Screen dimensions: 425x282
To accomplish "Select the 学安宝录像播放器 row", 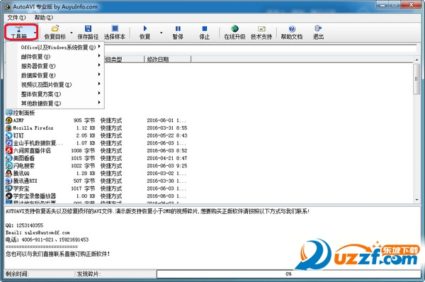I will tap(96, 196).
